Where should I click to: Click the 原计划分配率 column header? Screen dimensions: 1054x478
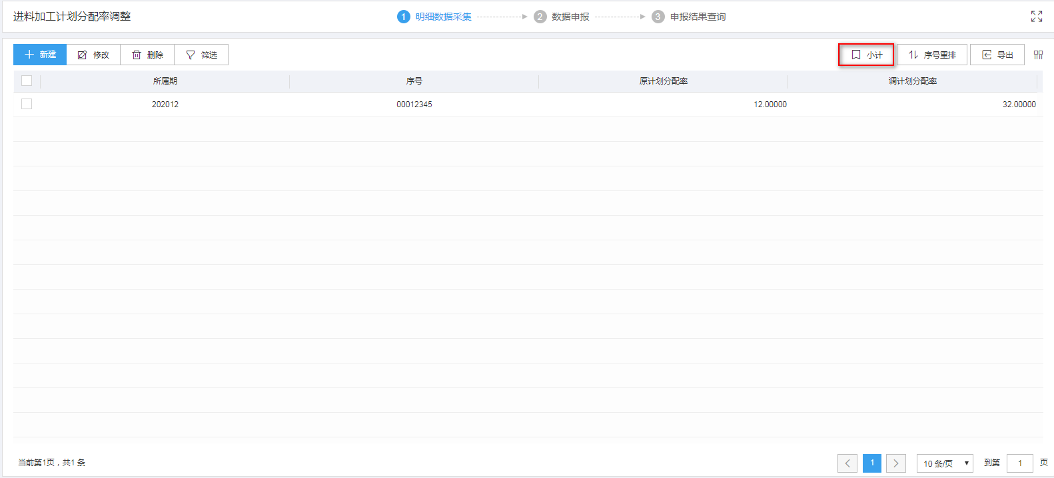point(664,81)
